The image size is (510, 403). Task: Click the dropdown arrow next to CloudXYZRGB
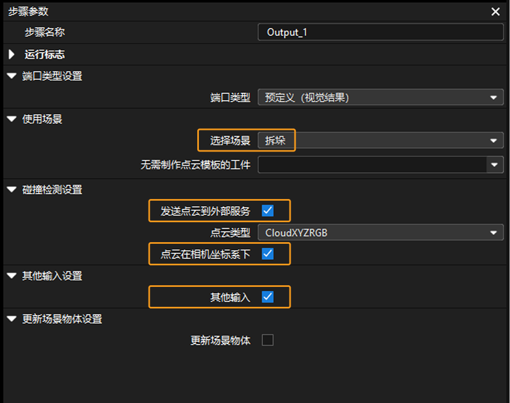[496, 232]
